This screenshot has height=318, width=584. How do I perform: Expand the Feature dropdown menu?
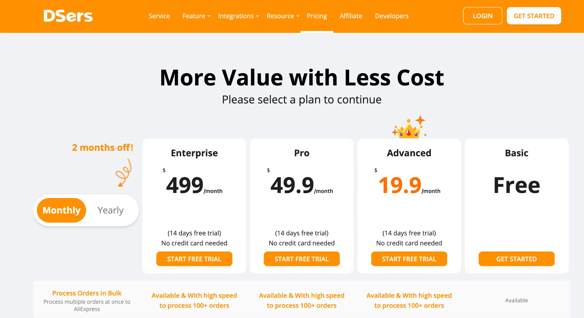196,16
